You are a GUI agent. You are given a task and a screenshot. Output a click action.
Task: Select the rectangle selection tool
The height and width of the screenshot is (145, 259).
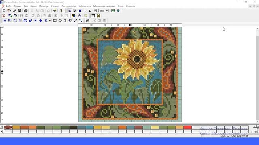(x=55, y=21)
